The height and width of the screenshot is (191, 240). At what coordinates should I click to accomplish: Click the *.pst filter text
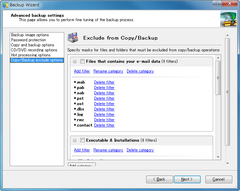pos(79,98)
